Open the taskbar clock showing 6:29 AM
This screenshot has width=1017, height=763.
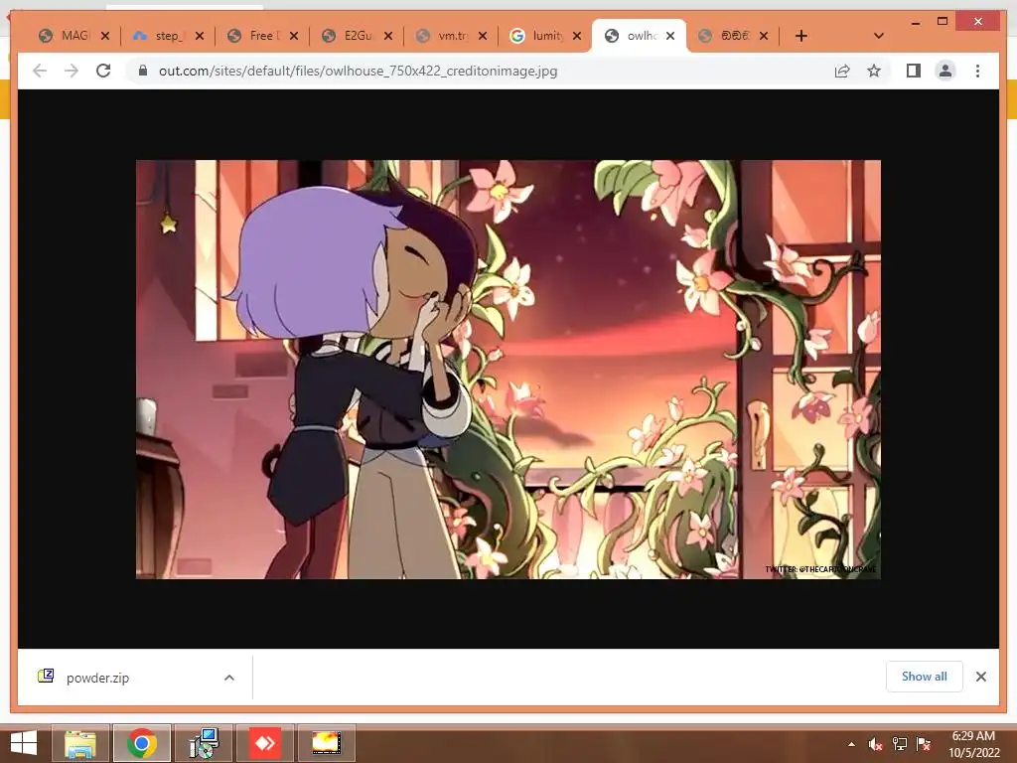973,744
